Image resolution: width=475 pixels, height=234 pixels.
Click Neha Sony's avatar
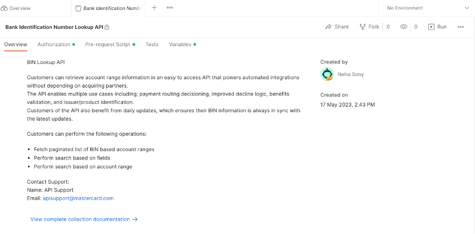327,75
